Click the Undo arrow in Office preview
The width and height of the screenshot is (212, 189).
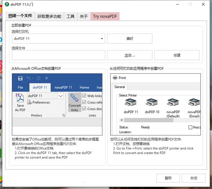(29, 78)
